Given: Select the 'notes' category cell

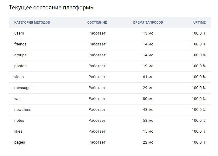Looking at the screenshot, I should (19, 120).
